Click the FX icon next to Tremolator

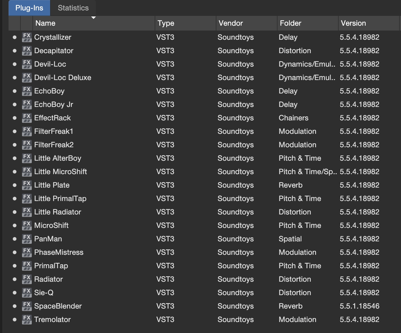(x=27, y=320)
